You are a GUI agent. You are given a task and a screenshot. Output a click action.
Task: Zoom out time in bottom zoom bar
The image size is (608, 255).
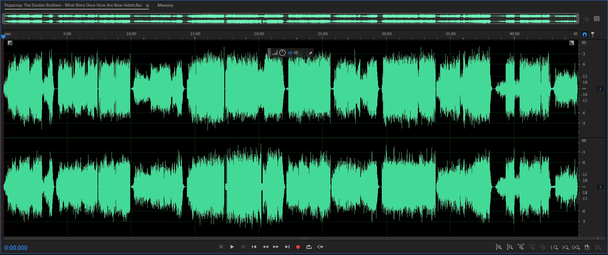(x=532, y=247)
